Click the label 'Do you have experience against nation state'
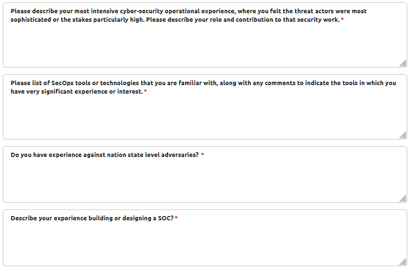The height and width of the screenshot is (269, 411). [x=105, y=155]
